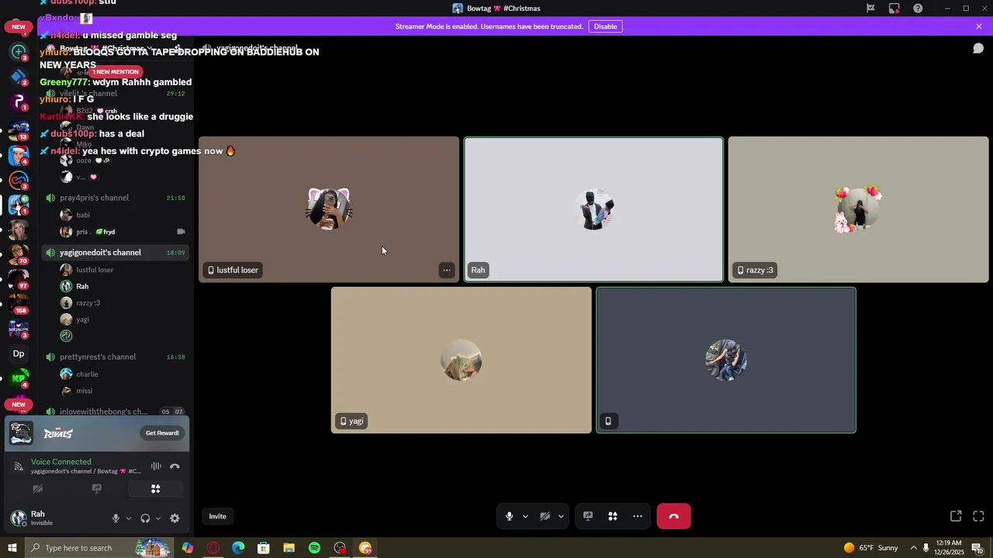Viewport: 993px width, 558px height.
Task: Open User Settings gear
Action: tap(175, 518)
